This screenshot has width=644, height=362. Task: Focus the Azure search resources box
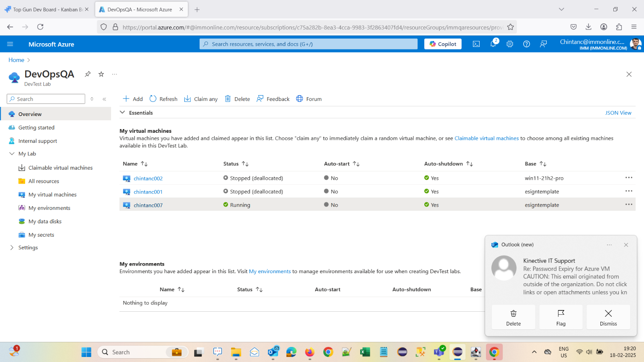(x=309, y=44)
